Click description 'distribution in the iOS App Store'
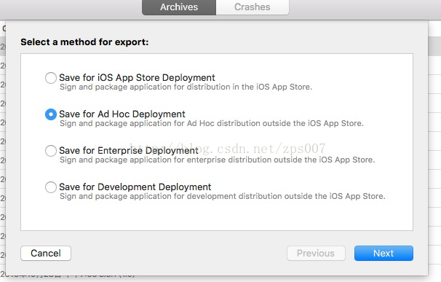 [250, 87]
